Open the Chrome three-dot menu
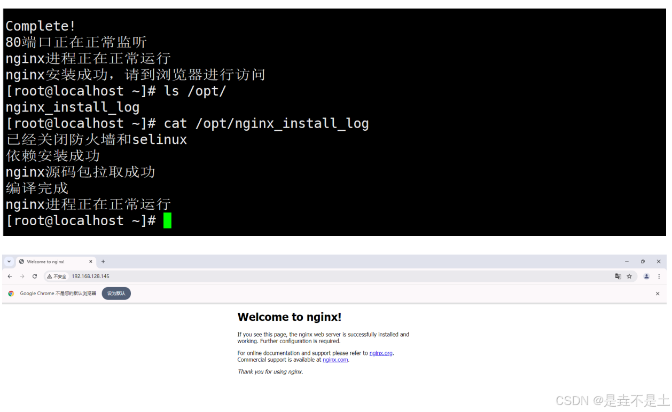This screenshot has width=672, height=412. pyautogui.click(x=659, y=276)
